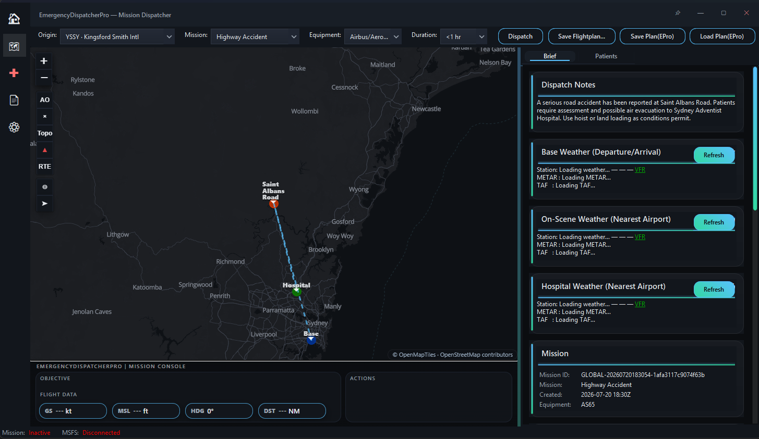Toggle the red triangle map overlay
Image resolution: width=759 pixels, height=439 pixels.
[44, 150]
